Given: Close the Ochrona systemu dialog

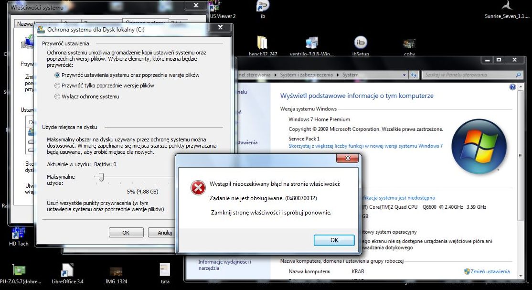Looking at the screenshot, I should 220,28.
